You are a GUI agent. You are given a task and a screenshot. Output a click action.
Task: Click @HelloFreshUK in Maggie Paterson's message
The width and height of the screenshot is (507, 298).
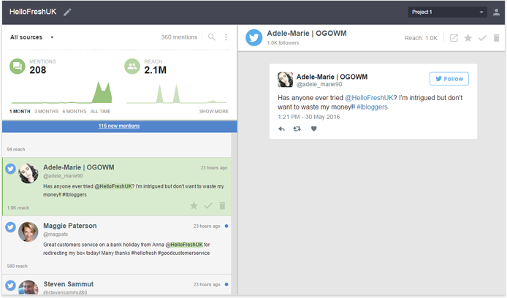184,245
